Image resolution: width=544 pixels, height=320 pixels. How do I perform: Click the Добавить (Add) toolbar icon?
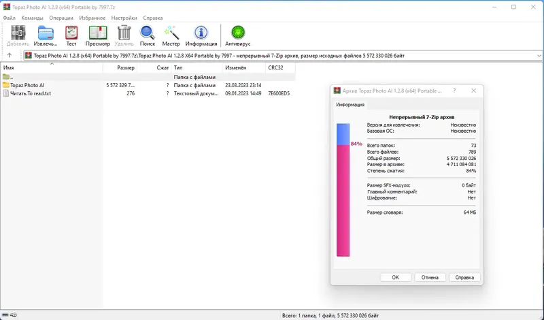[x=18, y=33]
